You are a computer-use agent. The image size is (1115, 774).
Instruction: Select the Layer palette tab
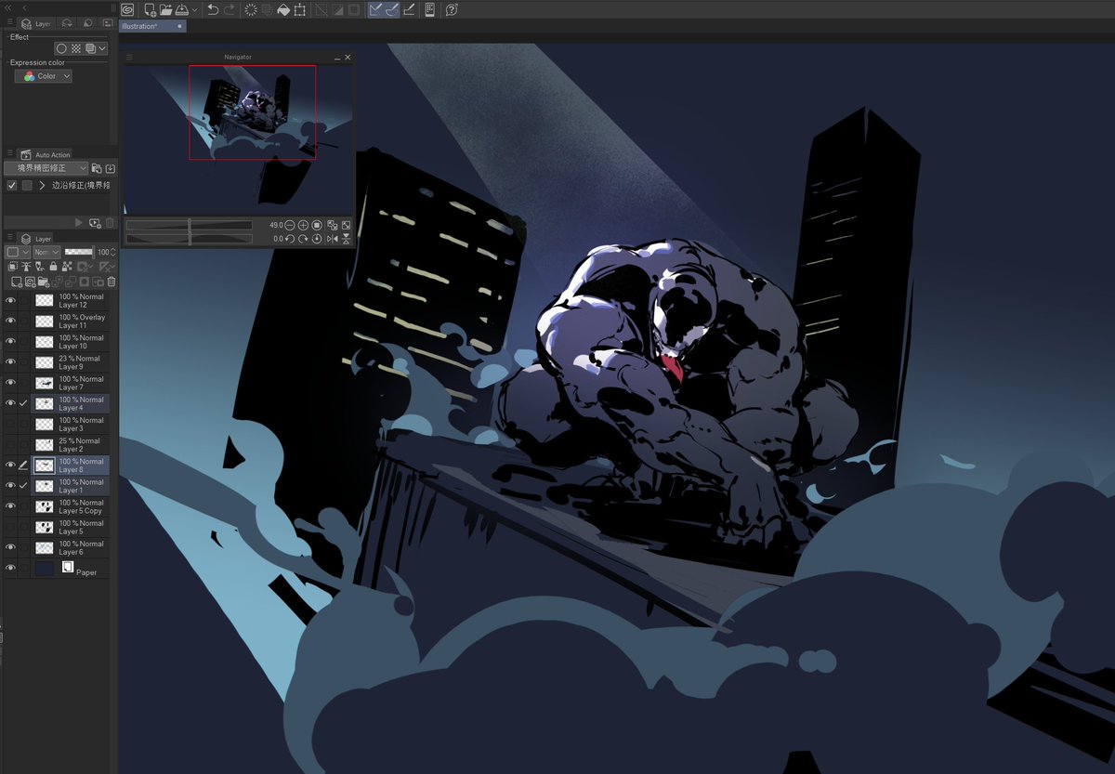36,239
